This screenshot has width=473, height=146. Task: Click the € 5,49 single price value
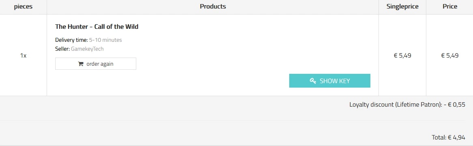(x=402, y=56)
